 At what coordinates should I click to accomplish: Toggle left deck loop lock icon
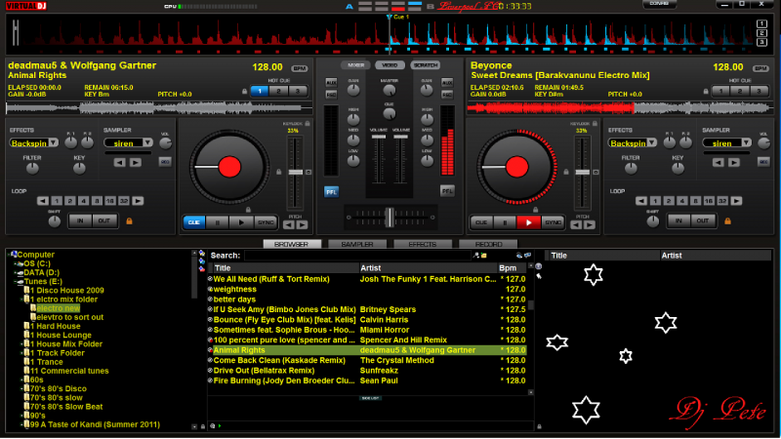pyautogui.click(x=129, y=221)
